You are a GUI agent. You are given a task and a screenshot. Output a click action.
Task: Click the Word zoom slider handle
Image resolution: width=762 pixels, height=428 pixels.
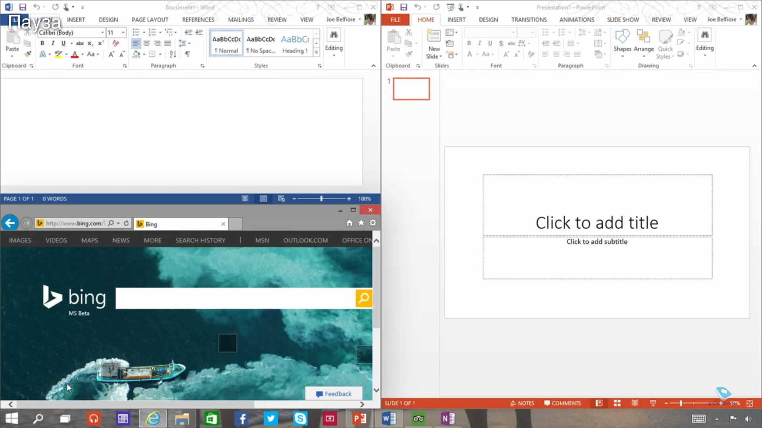(321, 199)
